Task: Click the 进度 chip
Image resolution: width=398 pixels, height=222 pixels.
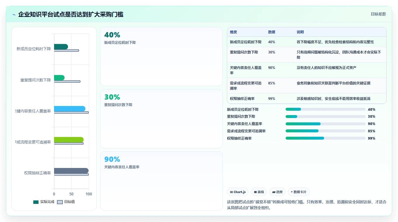Action: (277, 192)
